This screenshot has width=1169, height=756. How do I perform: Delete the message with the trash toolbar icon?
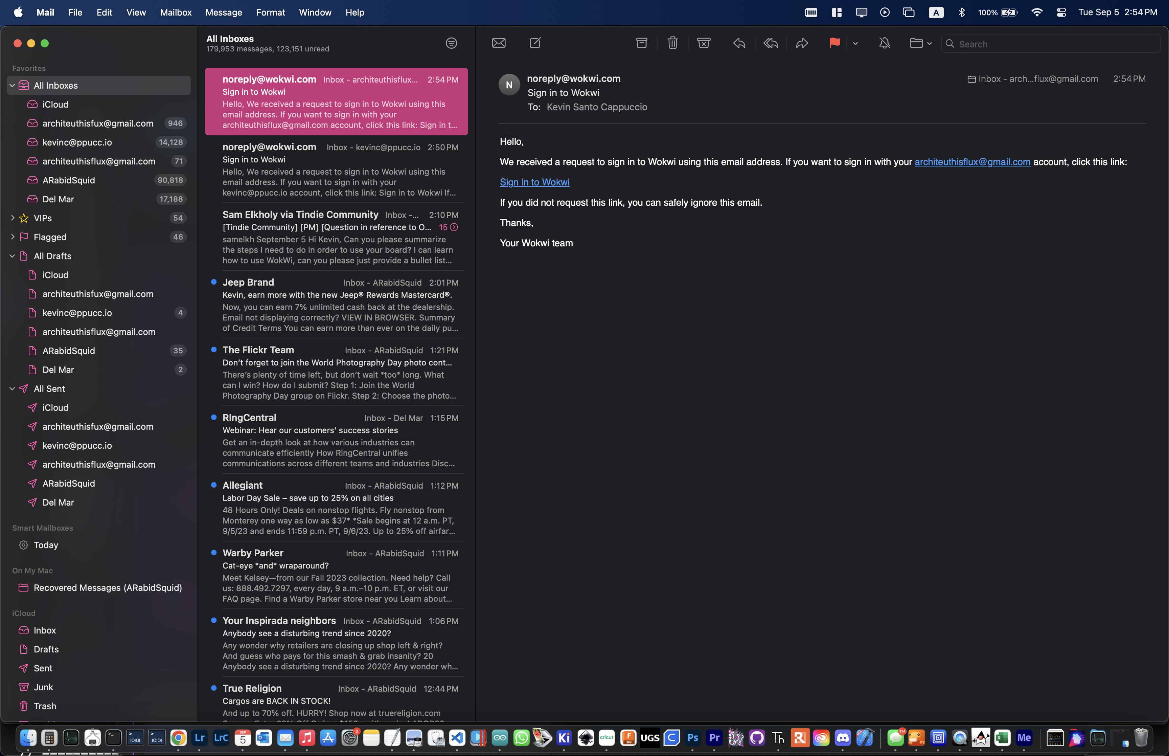[x=672, y=43]
